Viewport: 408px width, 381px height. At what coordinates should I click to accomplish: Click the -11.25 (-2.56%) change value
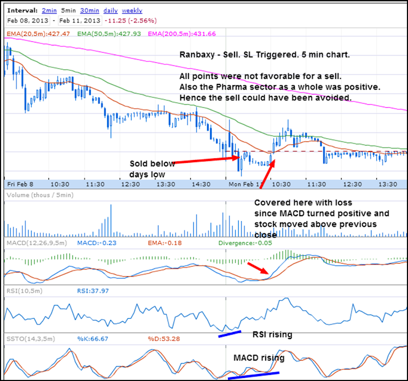coord(131,20)
